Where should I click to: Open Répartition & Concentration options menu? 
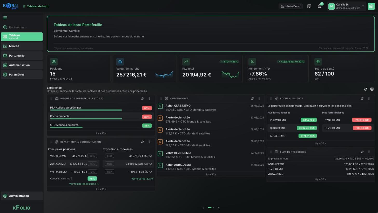[149, 142]
